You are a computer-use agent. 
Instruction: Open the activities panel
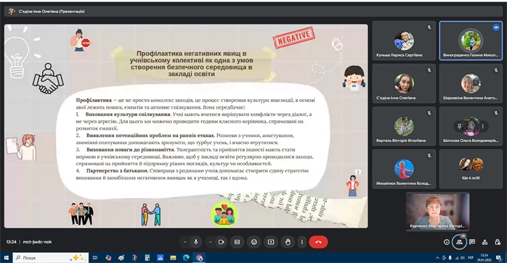[x=484, y=242]
